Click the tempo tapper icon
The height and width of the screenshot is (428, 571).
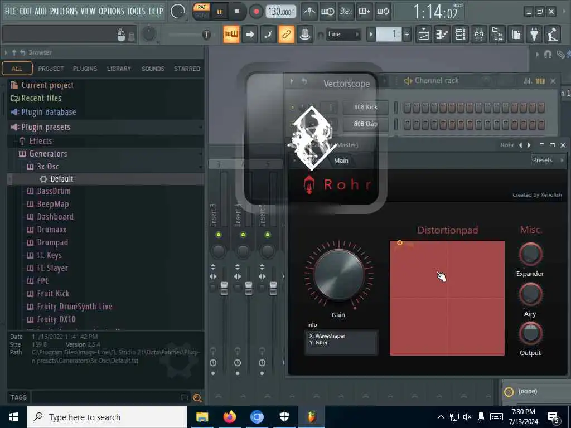pyautogui.click(x=553, y=35)
